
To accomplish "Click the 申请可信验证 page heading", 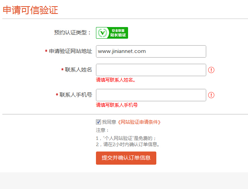I will click(x=30, y=10).
